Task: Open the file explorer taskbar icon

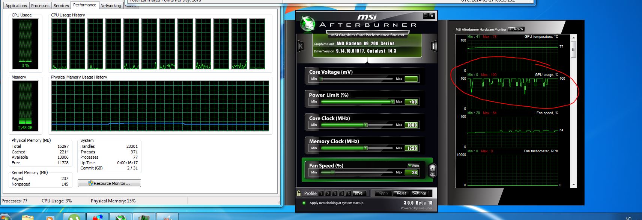Action: tap(28, 217)
